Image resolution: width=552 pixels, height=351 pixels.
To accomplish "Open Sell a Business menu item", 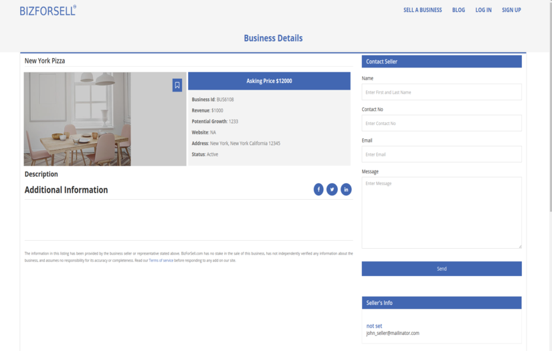I will pyautogui.click(x=422, y=10).
